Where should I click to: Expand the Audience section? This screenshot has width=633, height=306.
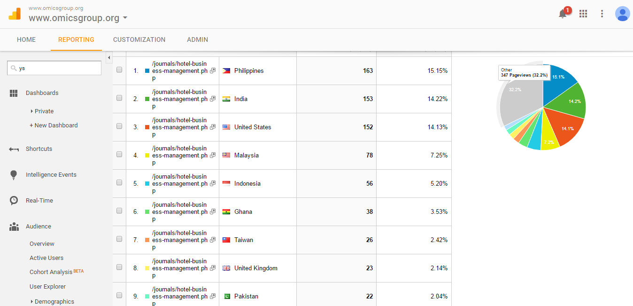[39, 227]
